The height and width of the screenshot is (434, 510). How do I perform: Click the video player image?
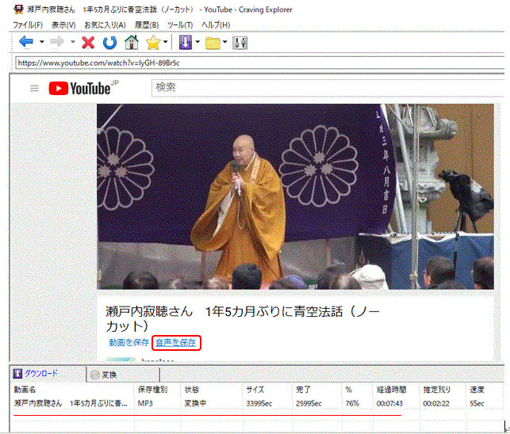pos(295,196)
